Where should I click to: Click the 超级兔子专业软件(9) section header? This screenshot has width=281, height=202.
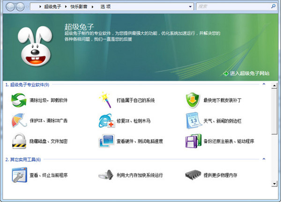[27, 85]
